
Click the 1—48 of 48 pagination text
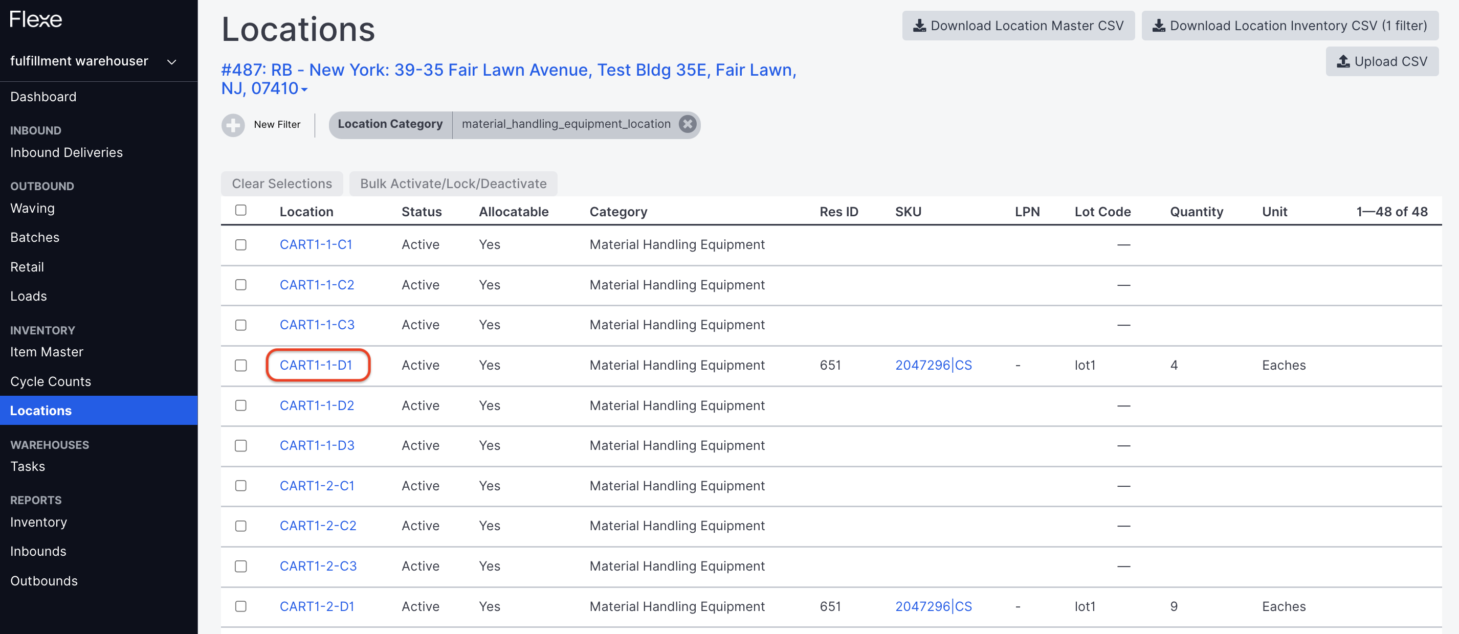(1391, 212)
